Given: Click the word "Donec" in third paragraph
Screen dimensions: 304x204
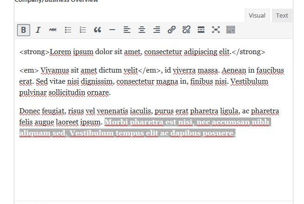Looking at the screenshot, I should click(x=30, y=111).
